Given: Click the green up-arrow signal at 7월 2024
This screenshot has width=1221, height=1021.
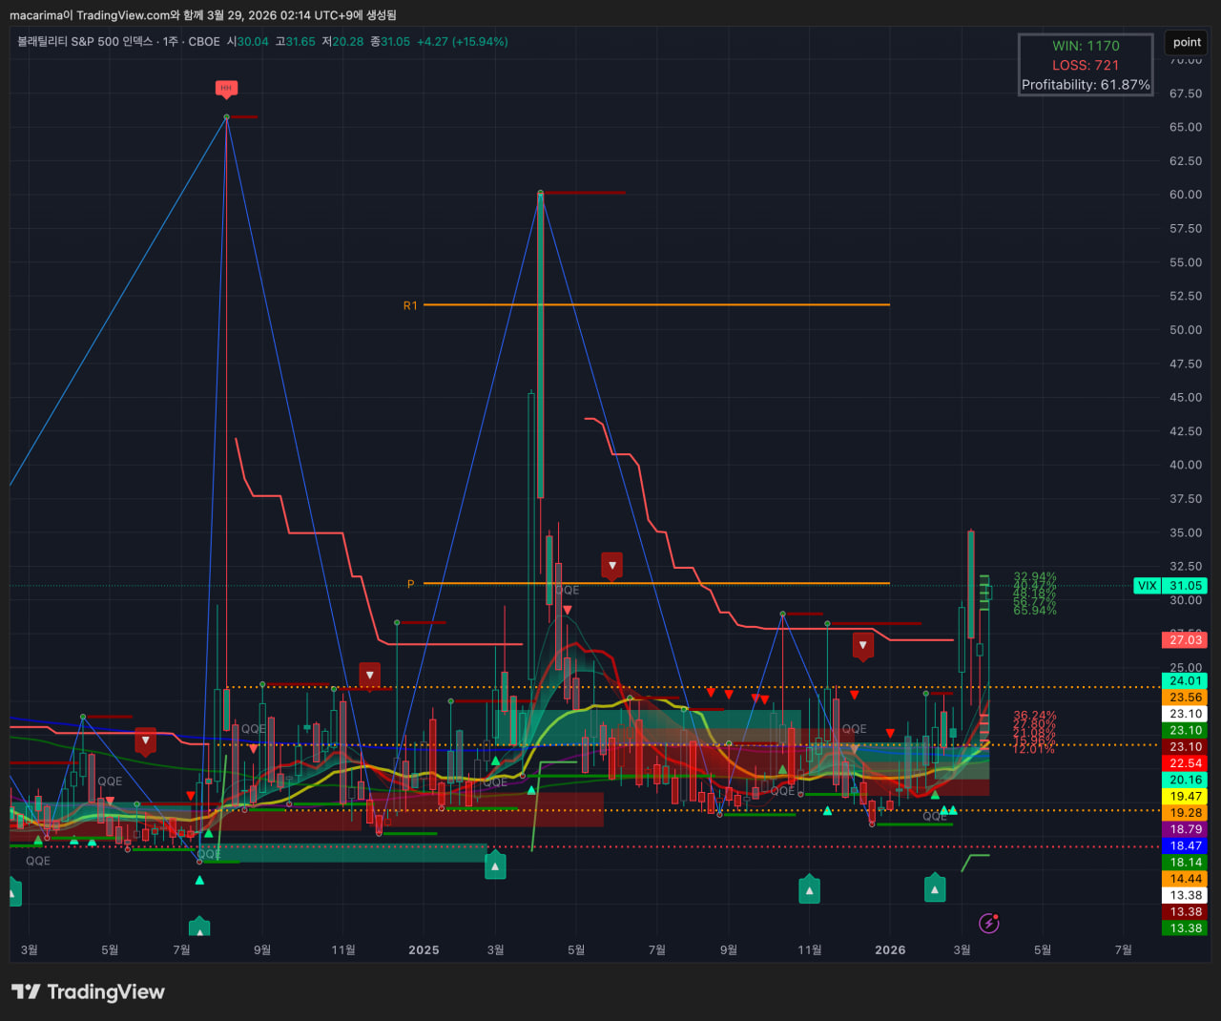Looking at the screenshot, I should click(x=198, y=927).
